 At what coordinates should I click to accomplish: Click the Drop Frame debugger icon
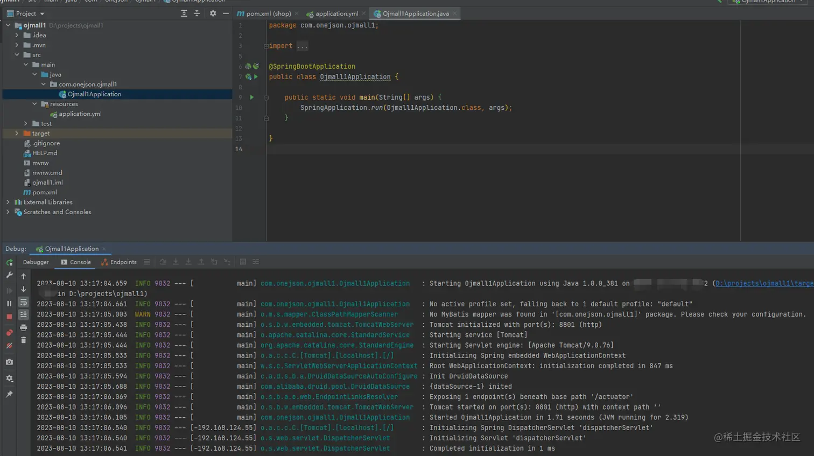point(214,262)
